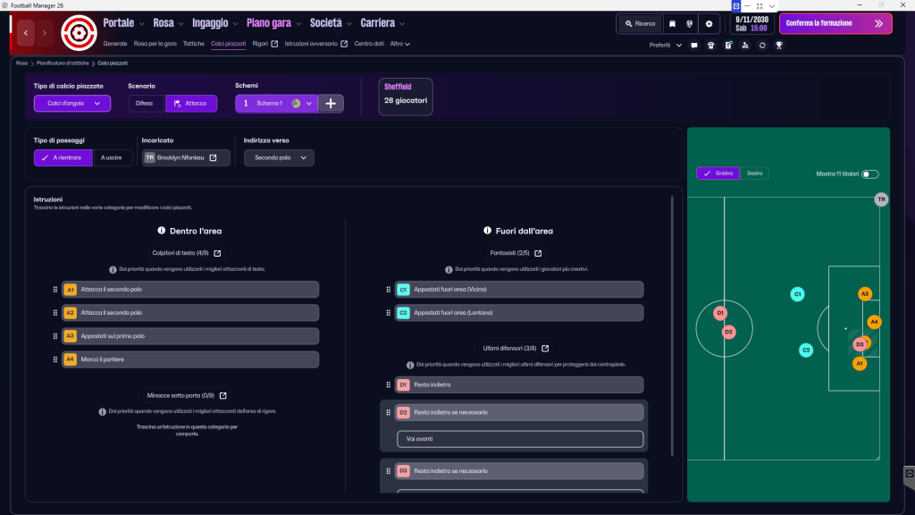
Task: Open the Calci d'angolo dropdown
Action: [72, 104]
